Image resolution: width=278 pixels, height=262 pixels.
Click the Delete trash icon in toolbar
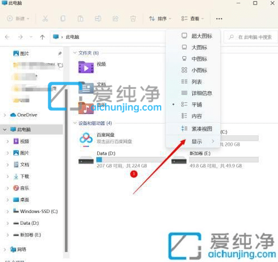coord(133,18)
